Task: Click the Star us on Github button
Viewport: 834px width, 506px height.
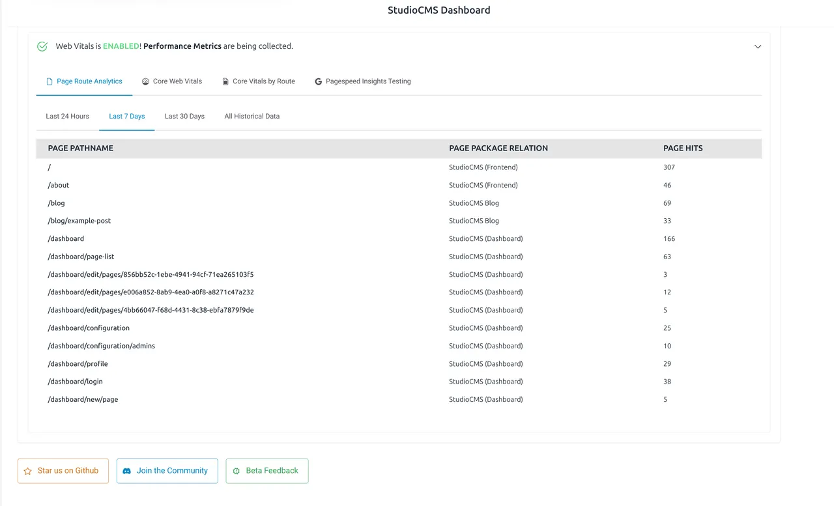Action: coord(63,471)
